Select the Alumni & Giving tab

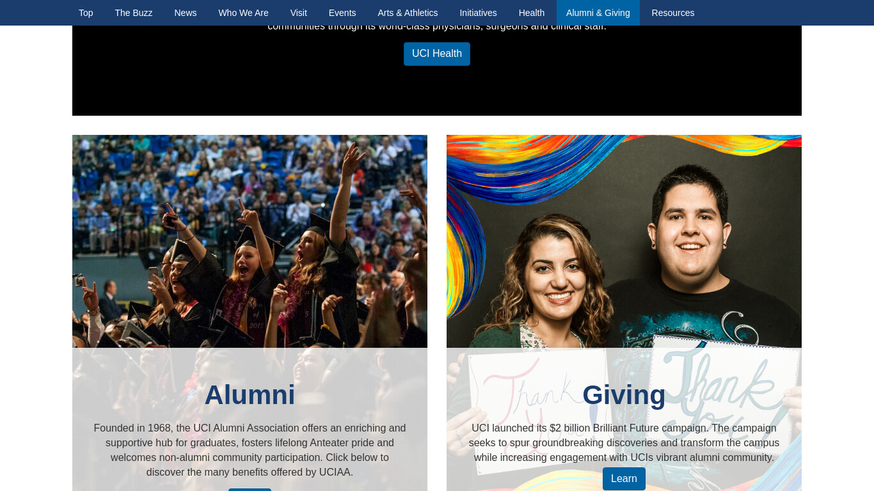click(x=598, y=13)
